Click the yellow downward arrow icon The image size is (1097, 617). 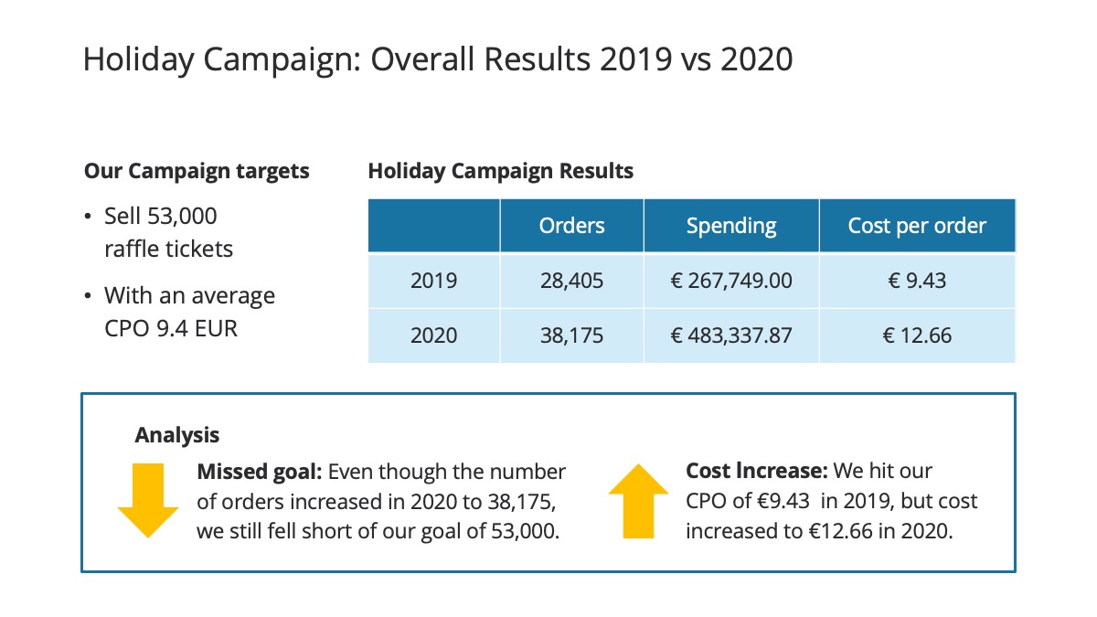coord(147,499)
